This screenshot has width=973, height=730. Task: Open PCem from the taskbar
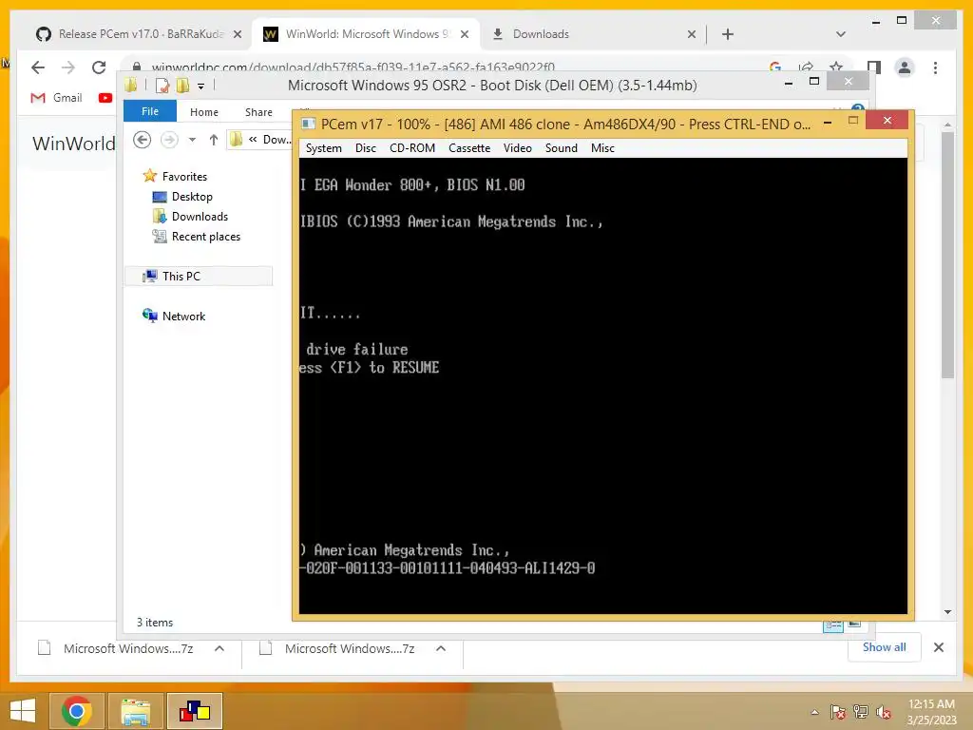click(195, 711)
